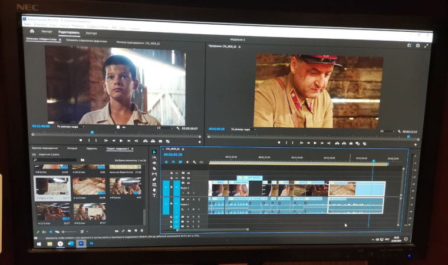Select the Selection tool arrow

click(x=154, y=152)
